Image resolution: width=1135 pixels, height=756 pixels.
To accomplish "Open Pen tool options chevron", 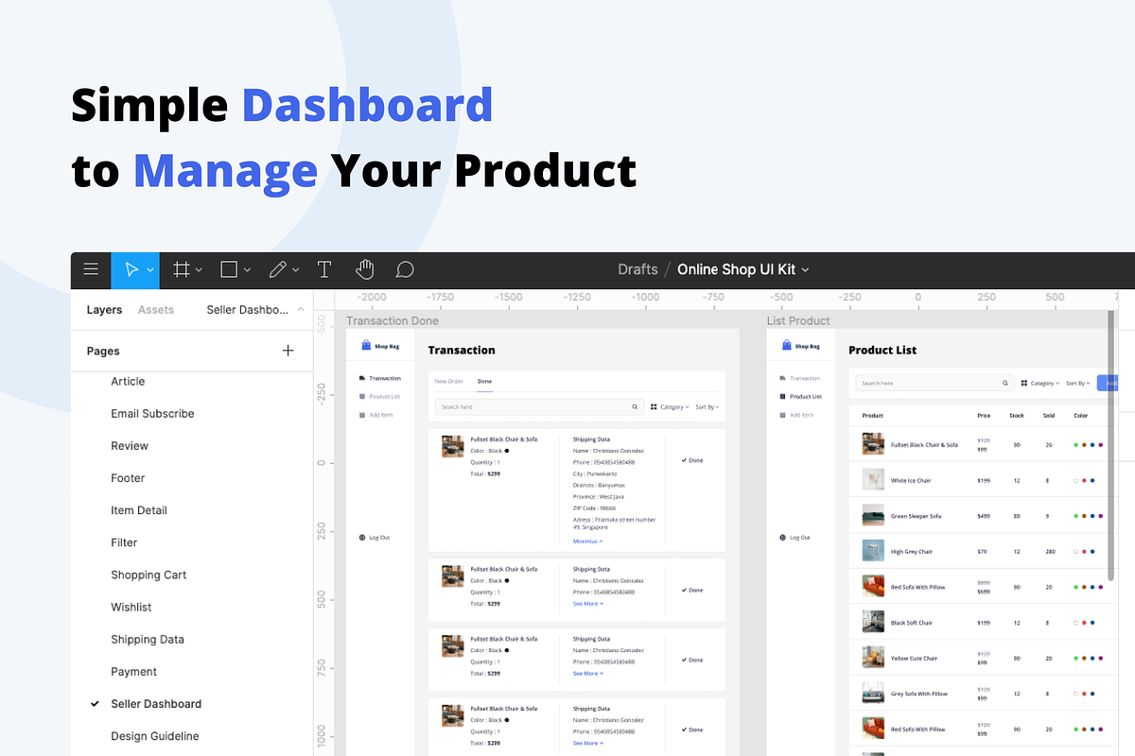I will (295, 271).
